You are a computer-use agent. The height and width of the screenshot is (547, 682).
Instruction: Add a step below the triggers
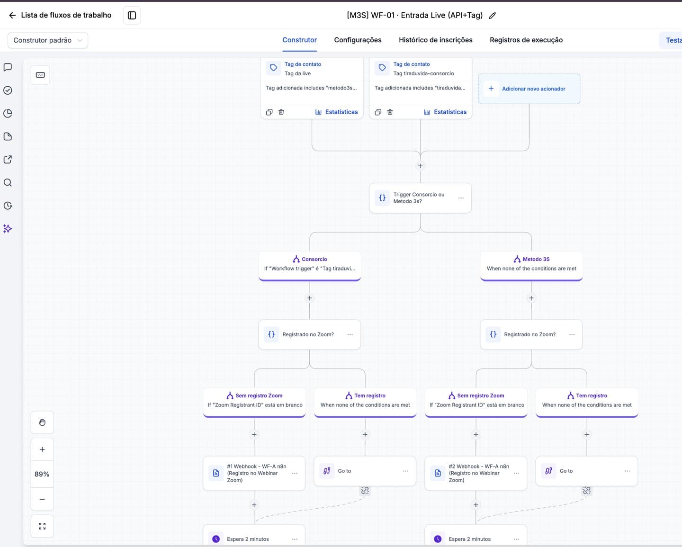coord(420,166)
